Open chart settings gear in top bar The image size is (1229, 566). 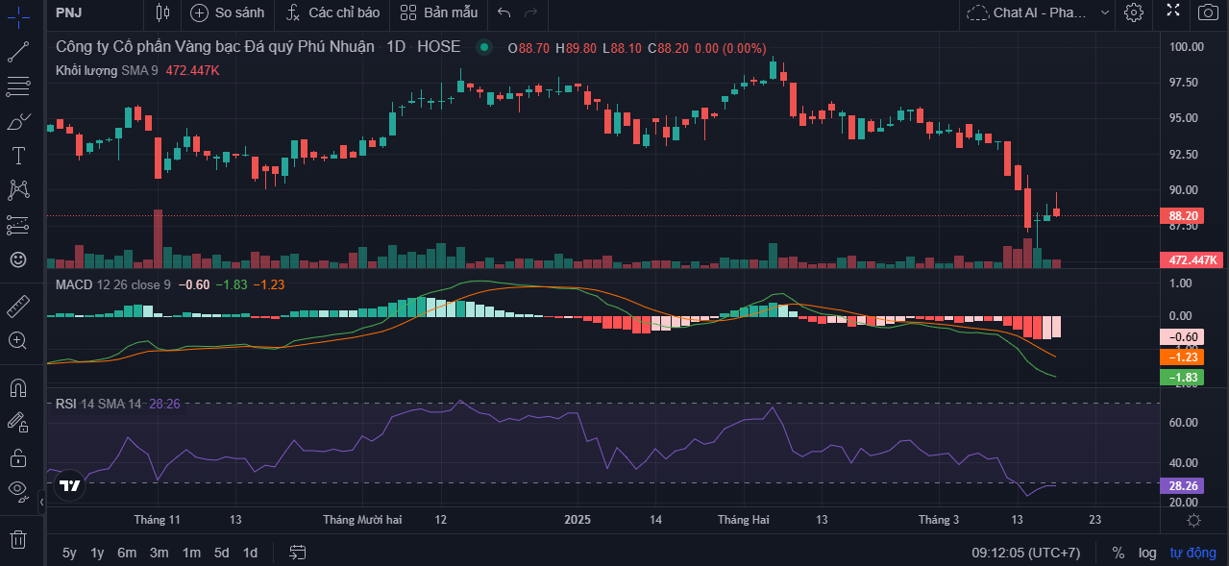coord(1134,12)
